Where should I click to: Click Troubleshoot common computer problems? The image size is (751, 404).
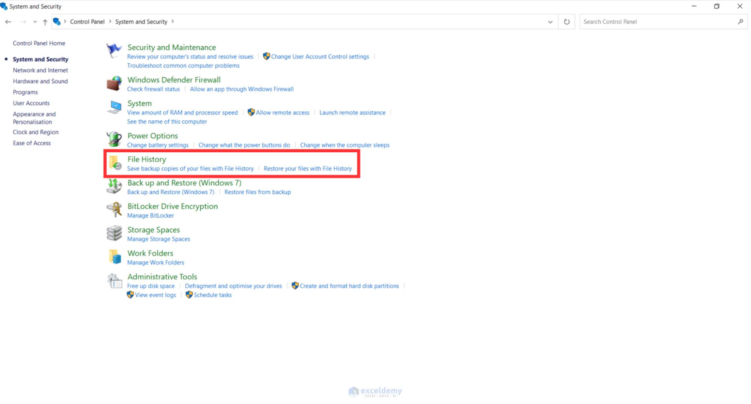coord(183,65)
